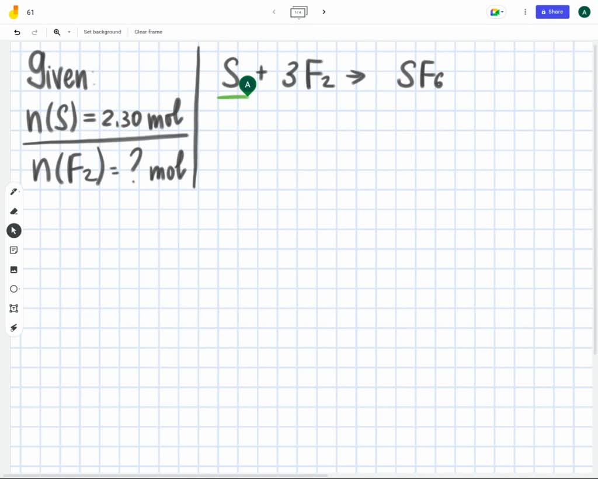Open the Google Meet call dropdown
598x479 pixels.
click(496, 12)
